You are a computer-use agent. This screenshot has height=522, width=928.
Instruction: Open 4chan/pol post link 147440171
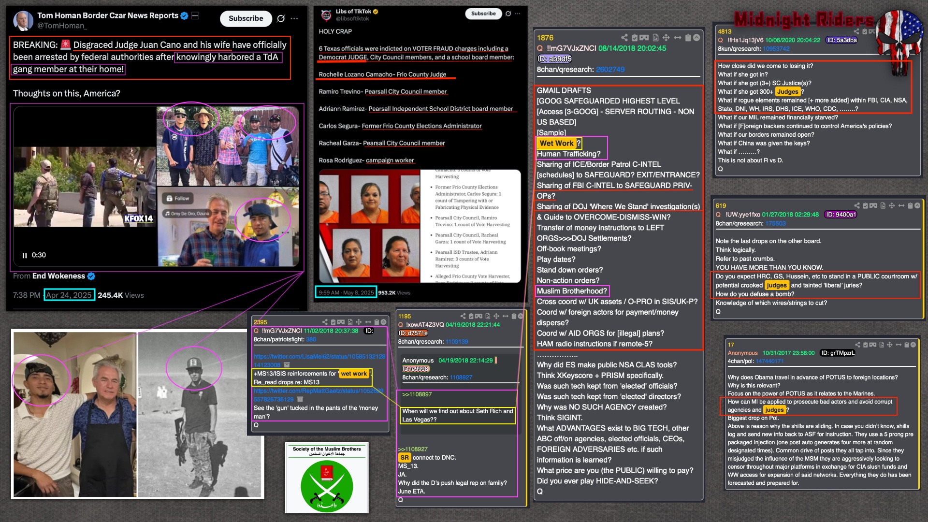pos(769,361)
